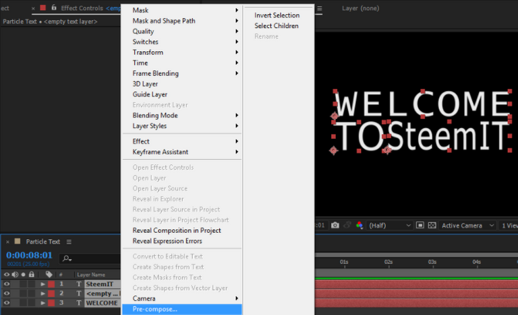Close the Particle Text timeline tab
This screenshot has width=518, height=315.
7,242
